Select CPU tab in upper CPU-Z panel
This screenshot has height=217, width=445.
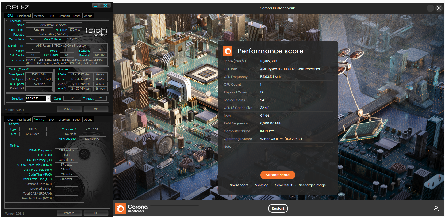(10, 16)
